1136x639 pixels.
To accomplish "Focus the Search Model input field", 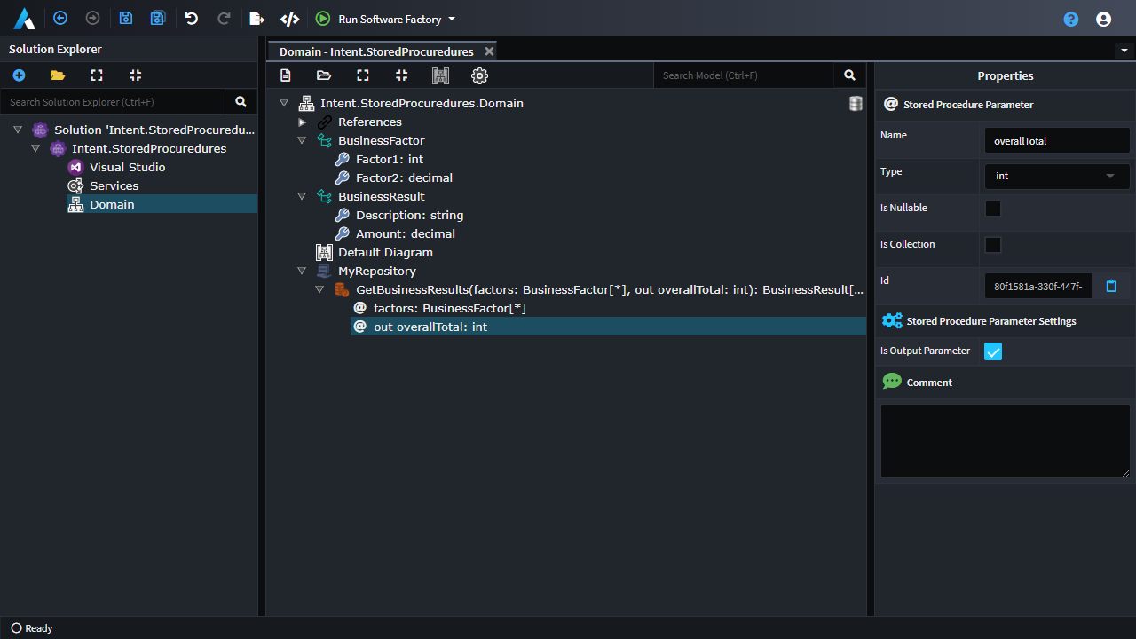I will pyautogui.click(x=744, y=75).
